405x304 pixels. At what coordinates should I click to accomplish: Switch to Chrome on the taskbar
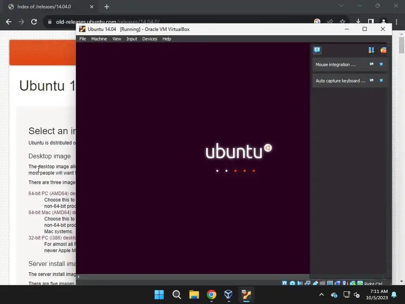211,294
